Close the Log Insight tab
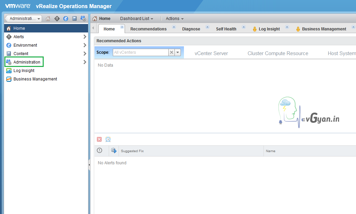This screenshot has width=356, height=214. [x=287, y=27]
